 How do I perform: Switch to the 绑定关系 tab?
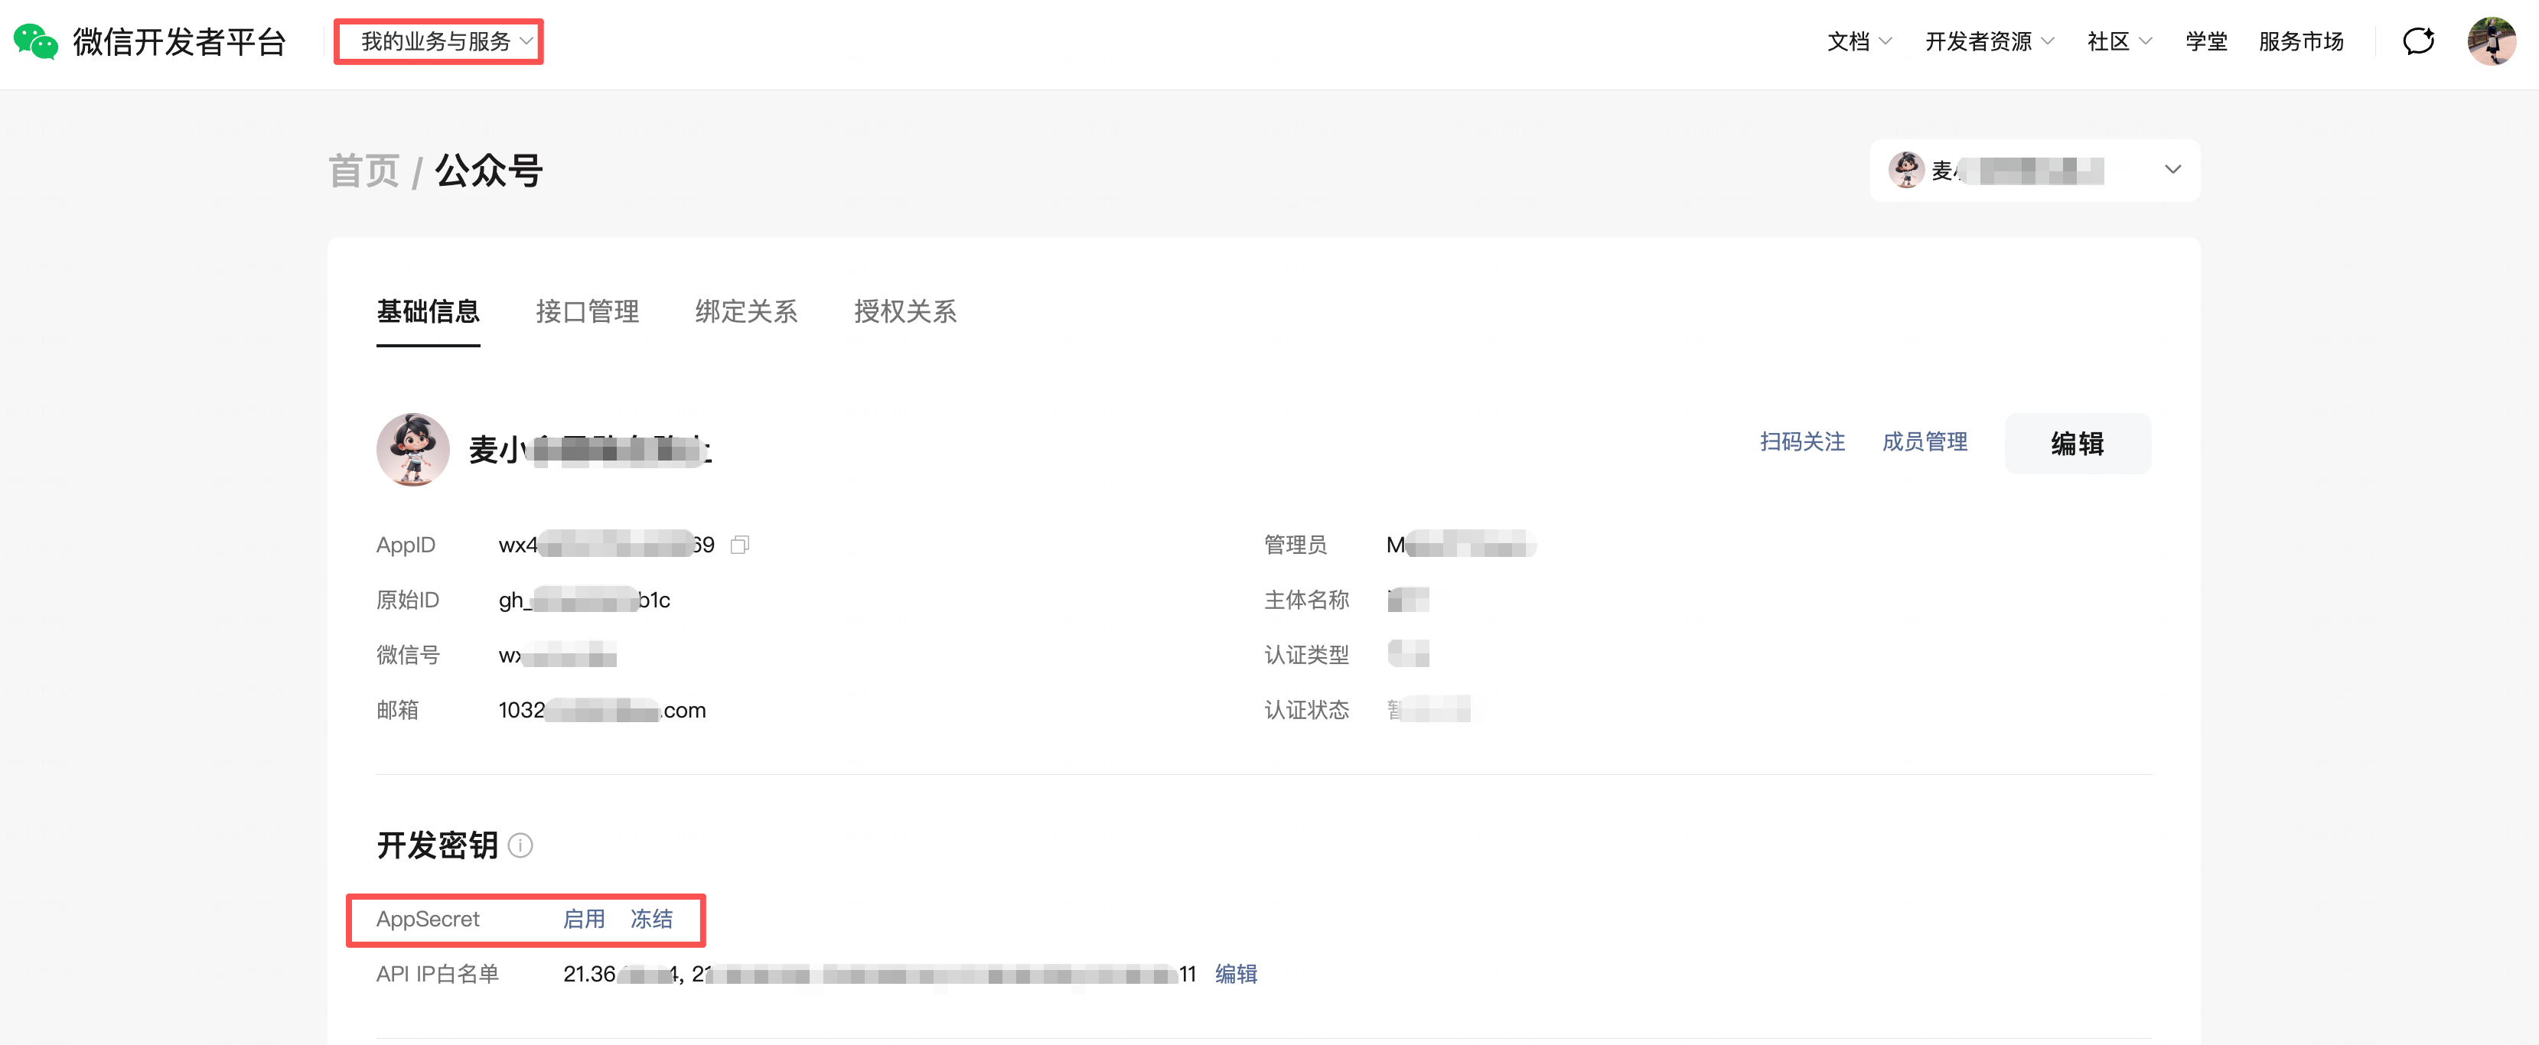tap(746, 311)
